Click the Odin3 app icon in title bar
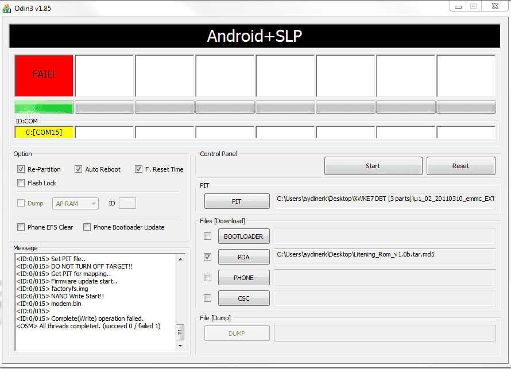 pos(6,9)
